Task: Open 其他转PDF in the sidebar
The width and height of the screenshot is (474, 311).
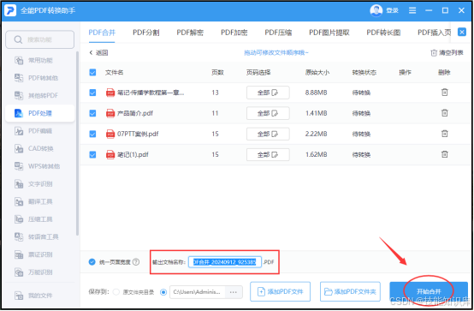Action: (37, 95)
